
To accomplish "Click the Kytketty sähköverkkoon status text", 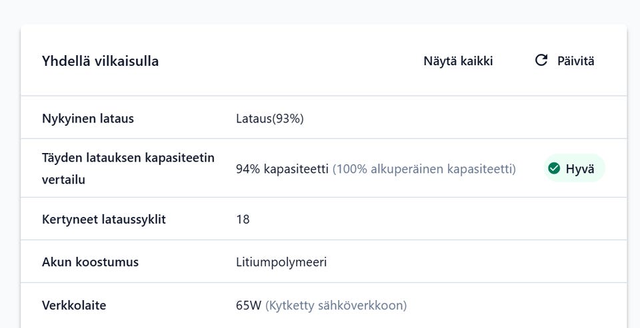I will [336, 305].
